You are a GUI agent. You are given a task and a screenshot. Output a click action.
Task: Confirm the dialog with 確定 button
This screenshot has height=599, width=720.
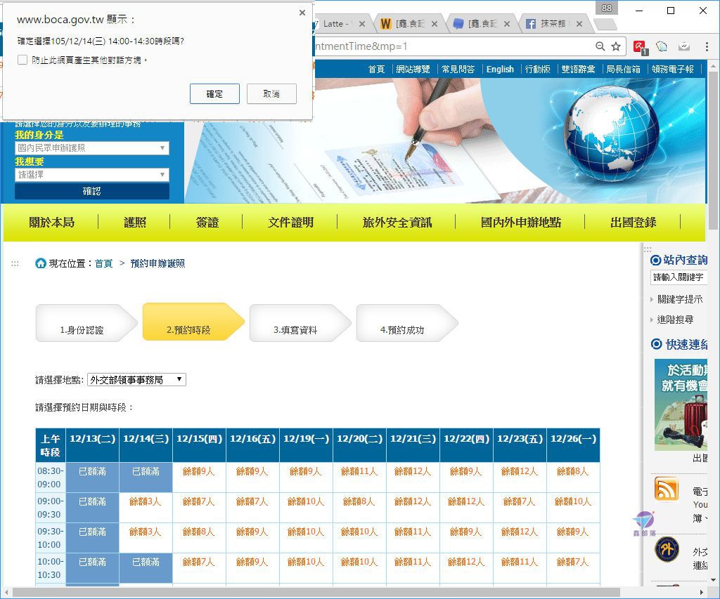click(214, 93)
